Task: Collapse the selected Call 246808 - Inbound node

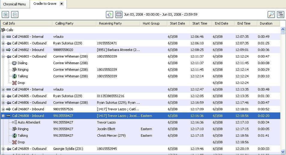Action: point(3,116)
